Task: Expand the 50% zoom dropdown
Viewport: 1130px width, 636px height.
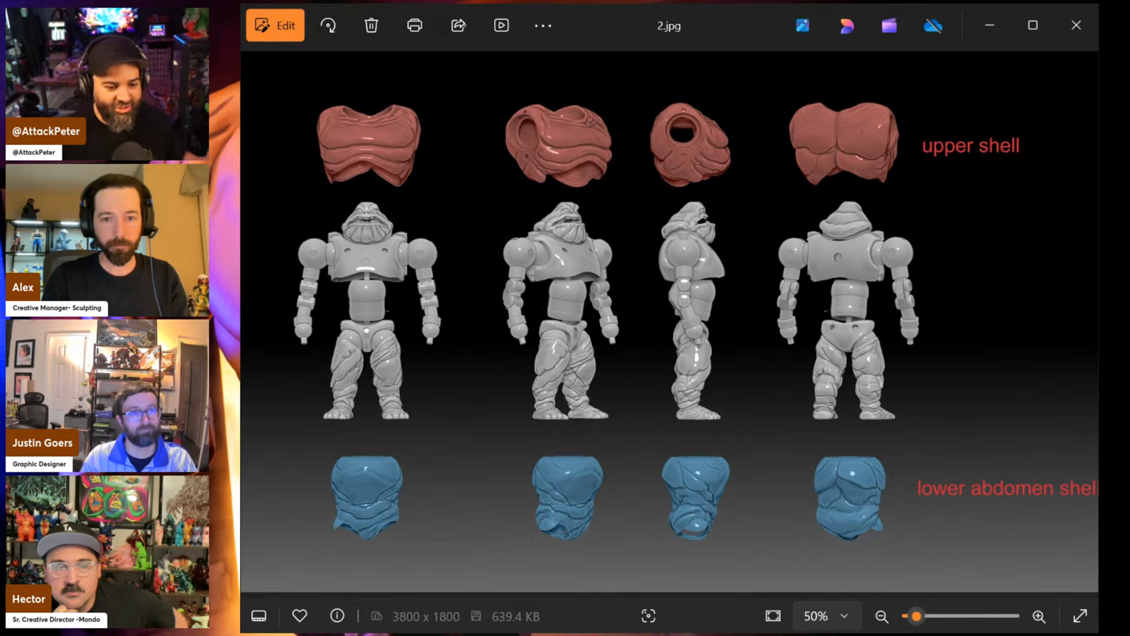Action: coord(827,616)
